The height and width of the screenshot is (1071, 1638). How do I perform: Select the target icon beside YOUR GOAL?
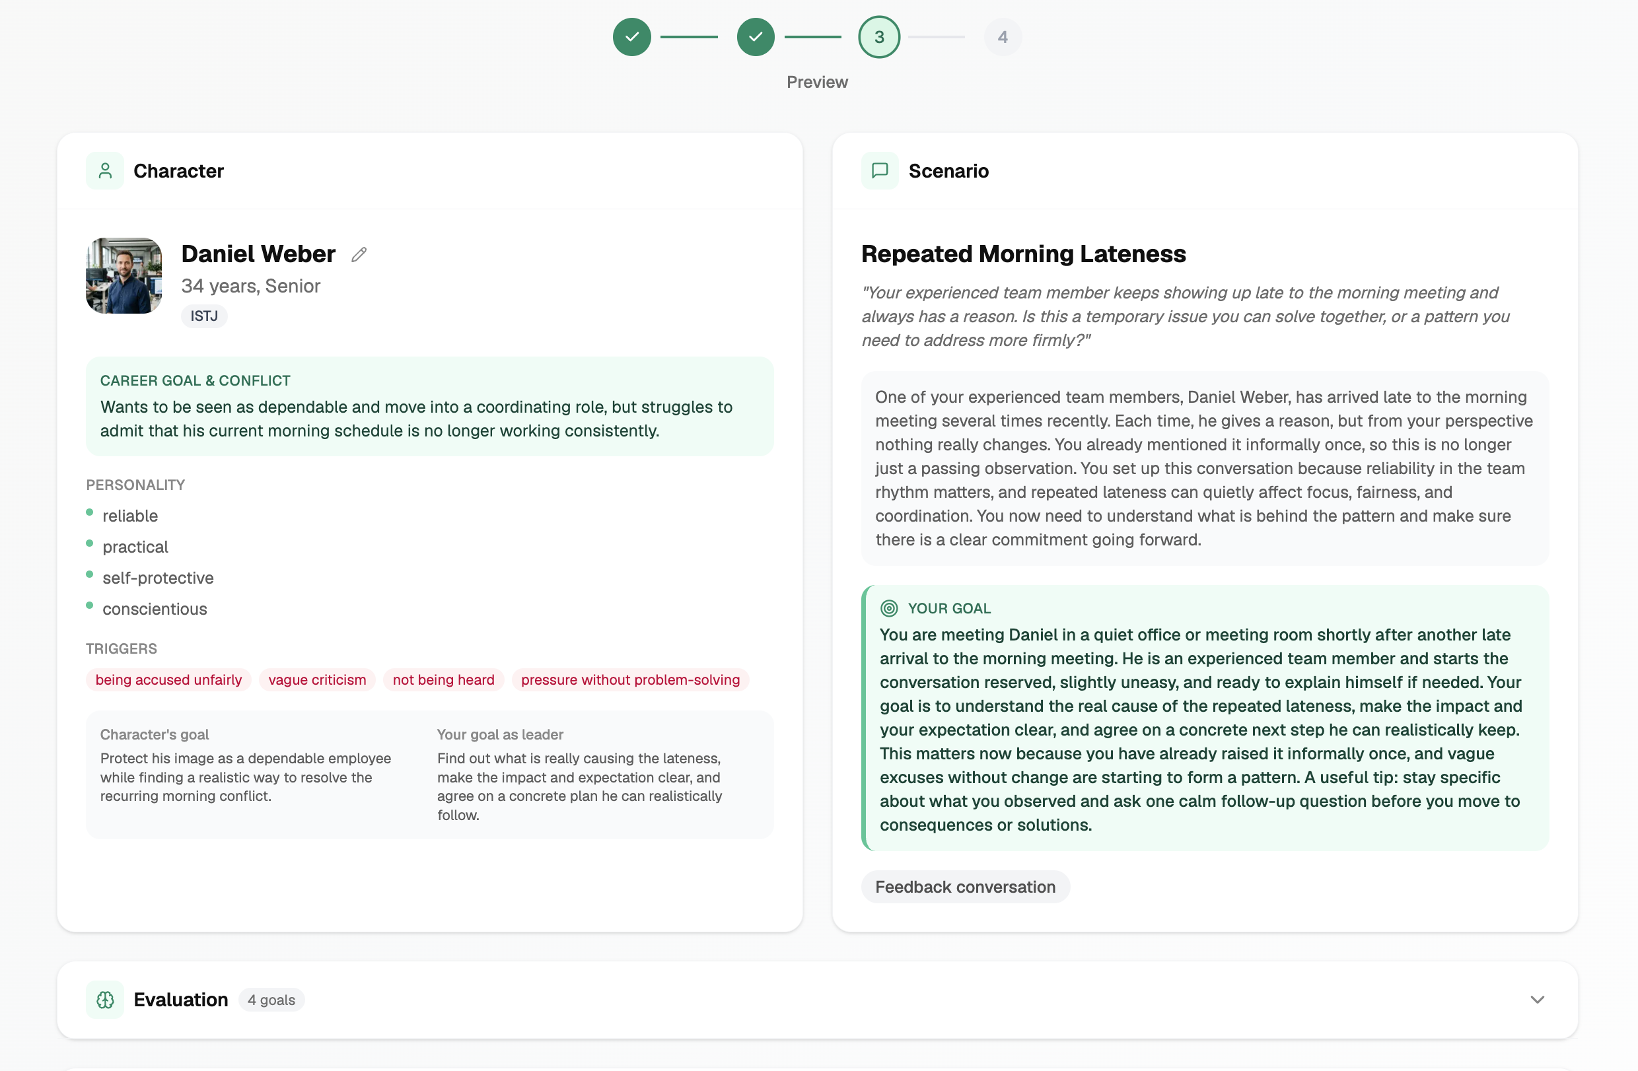888,607
